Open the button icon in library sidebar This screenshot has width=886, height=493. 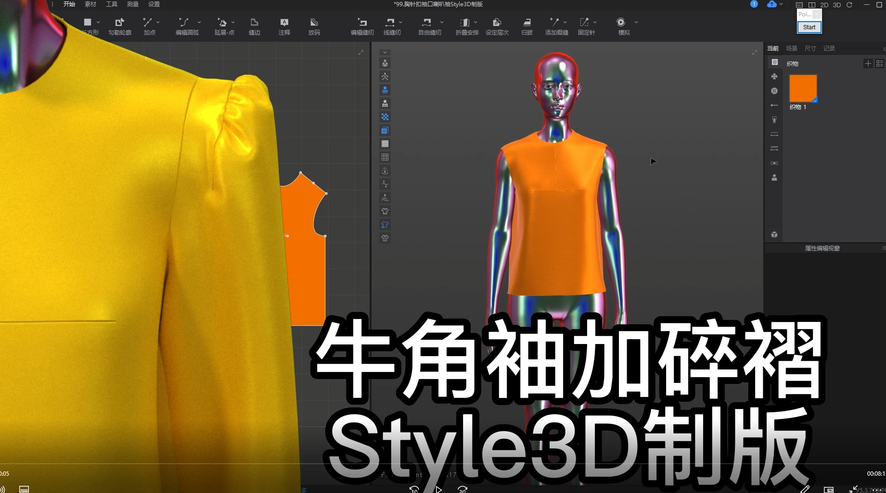pos(774,91)
